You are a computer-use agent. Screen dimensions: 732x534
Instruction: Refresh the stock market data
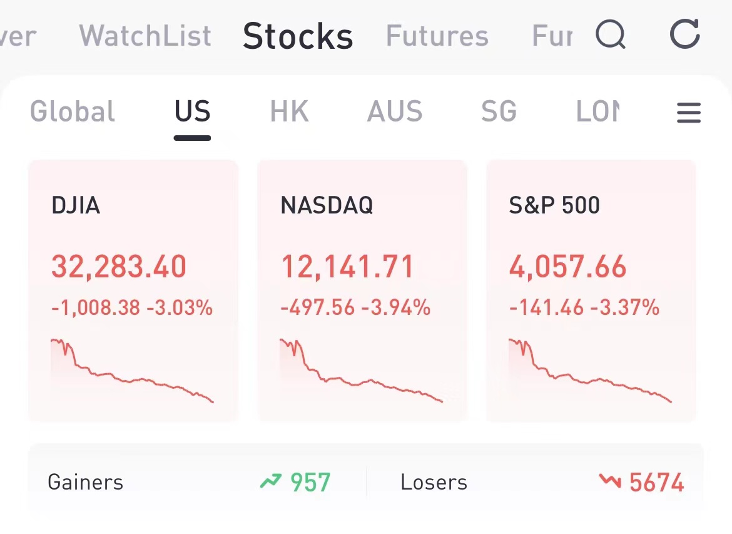[x=684, y=34]
